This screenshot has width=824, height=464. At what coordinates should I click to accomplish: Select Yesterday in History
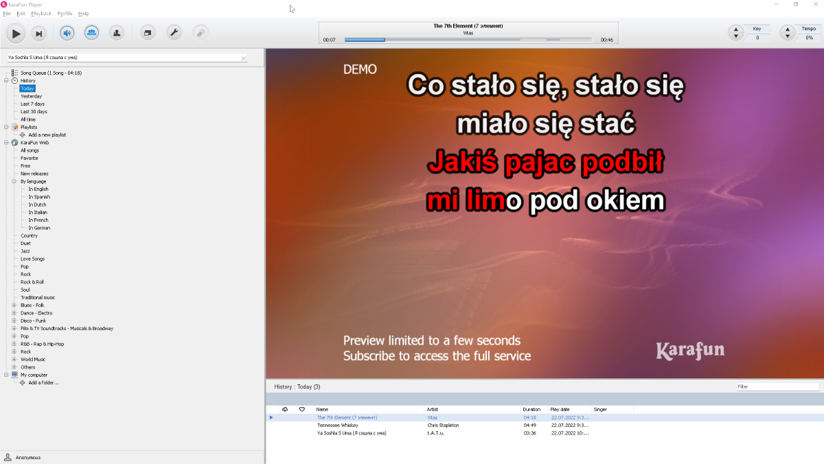pos(31,96)
